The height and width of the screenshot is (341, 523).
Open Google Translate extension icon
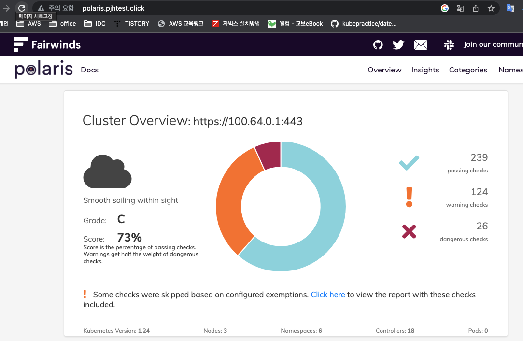point(510,8)
